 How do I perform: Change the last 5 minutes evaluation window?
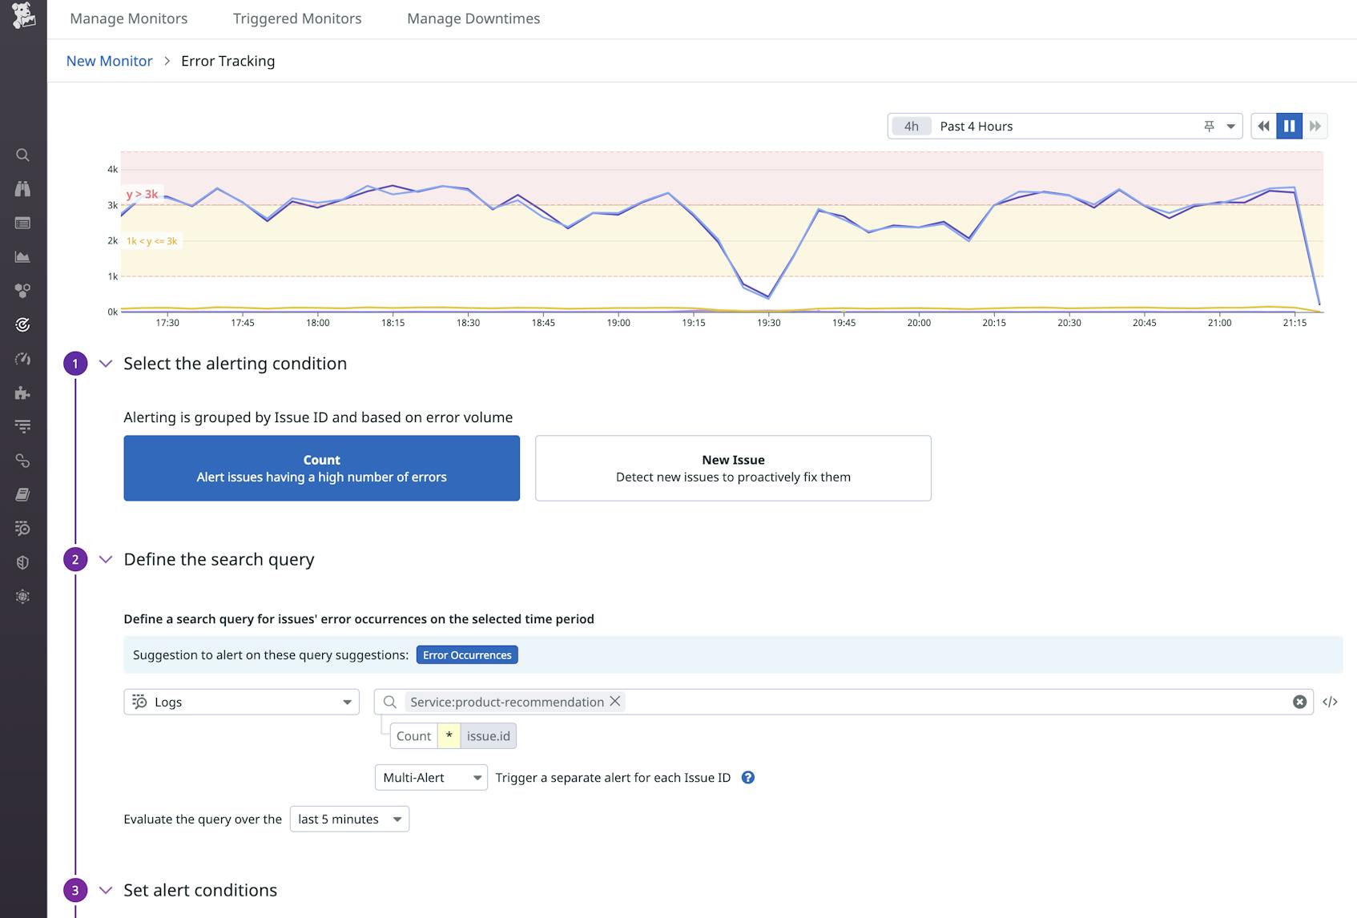(349, 819)
